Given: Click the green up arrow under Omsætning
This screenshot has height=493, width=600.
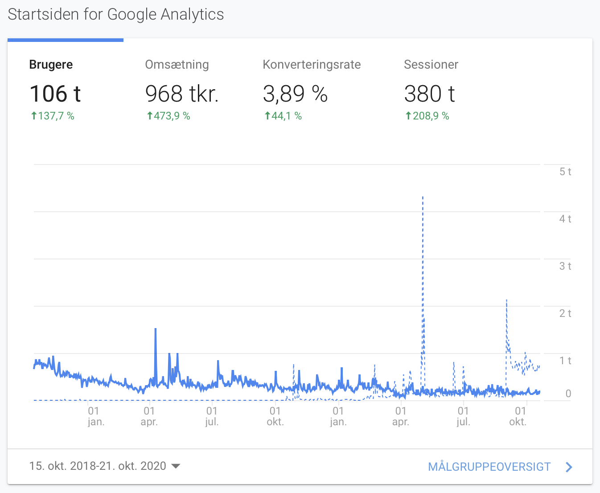Looking at the screenshot, I should 150,116.
